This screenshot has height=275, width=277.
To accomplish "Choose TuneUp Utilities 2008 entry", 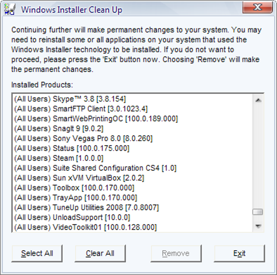I will (x=133, y=207).
